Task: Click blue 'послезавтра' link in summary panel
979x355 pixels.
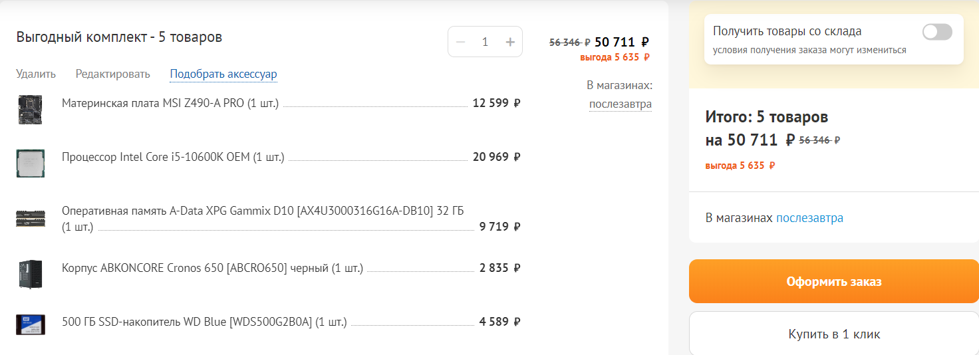Action: click(809, 218)
